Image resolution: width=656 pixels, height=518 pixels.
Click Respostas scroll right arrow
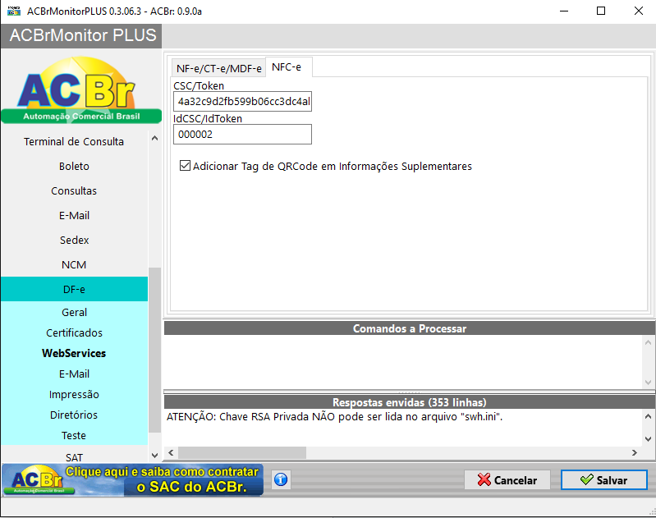coord(635,452)
